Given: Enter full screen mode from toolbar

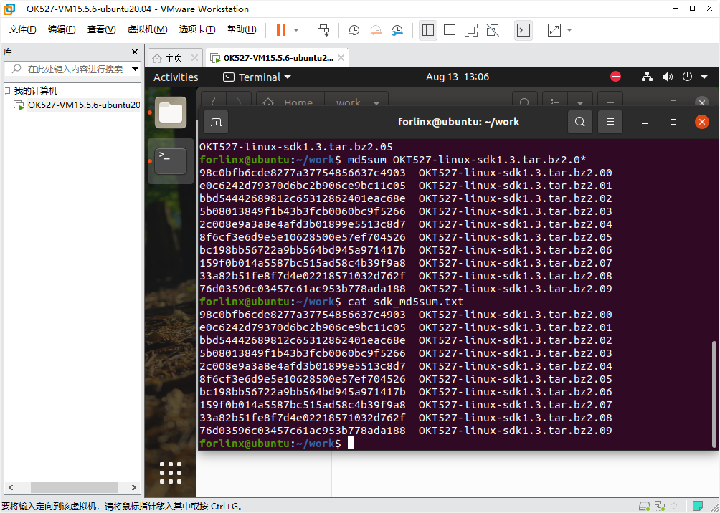Looking at the screenshot, I should [x=471, y=30].
